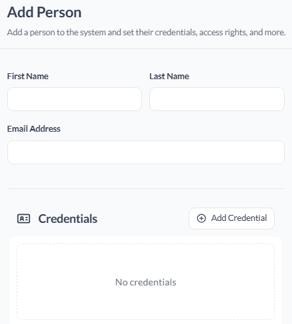This screenshot has height=324, width=292.
Task: Click the ID card icon beside Credentials
Action: 23,219
